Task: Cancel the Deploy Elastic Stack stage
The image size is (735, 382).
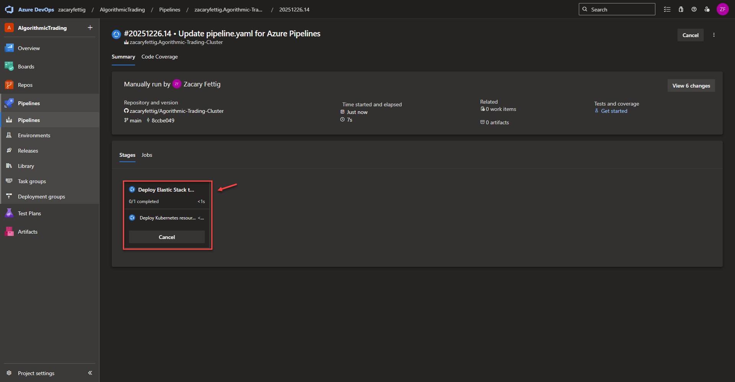Action: pyautogui.click(x=167, y=237)
